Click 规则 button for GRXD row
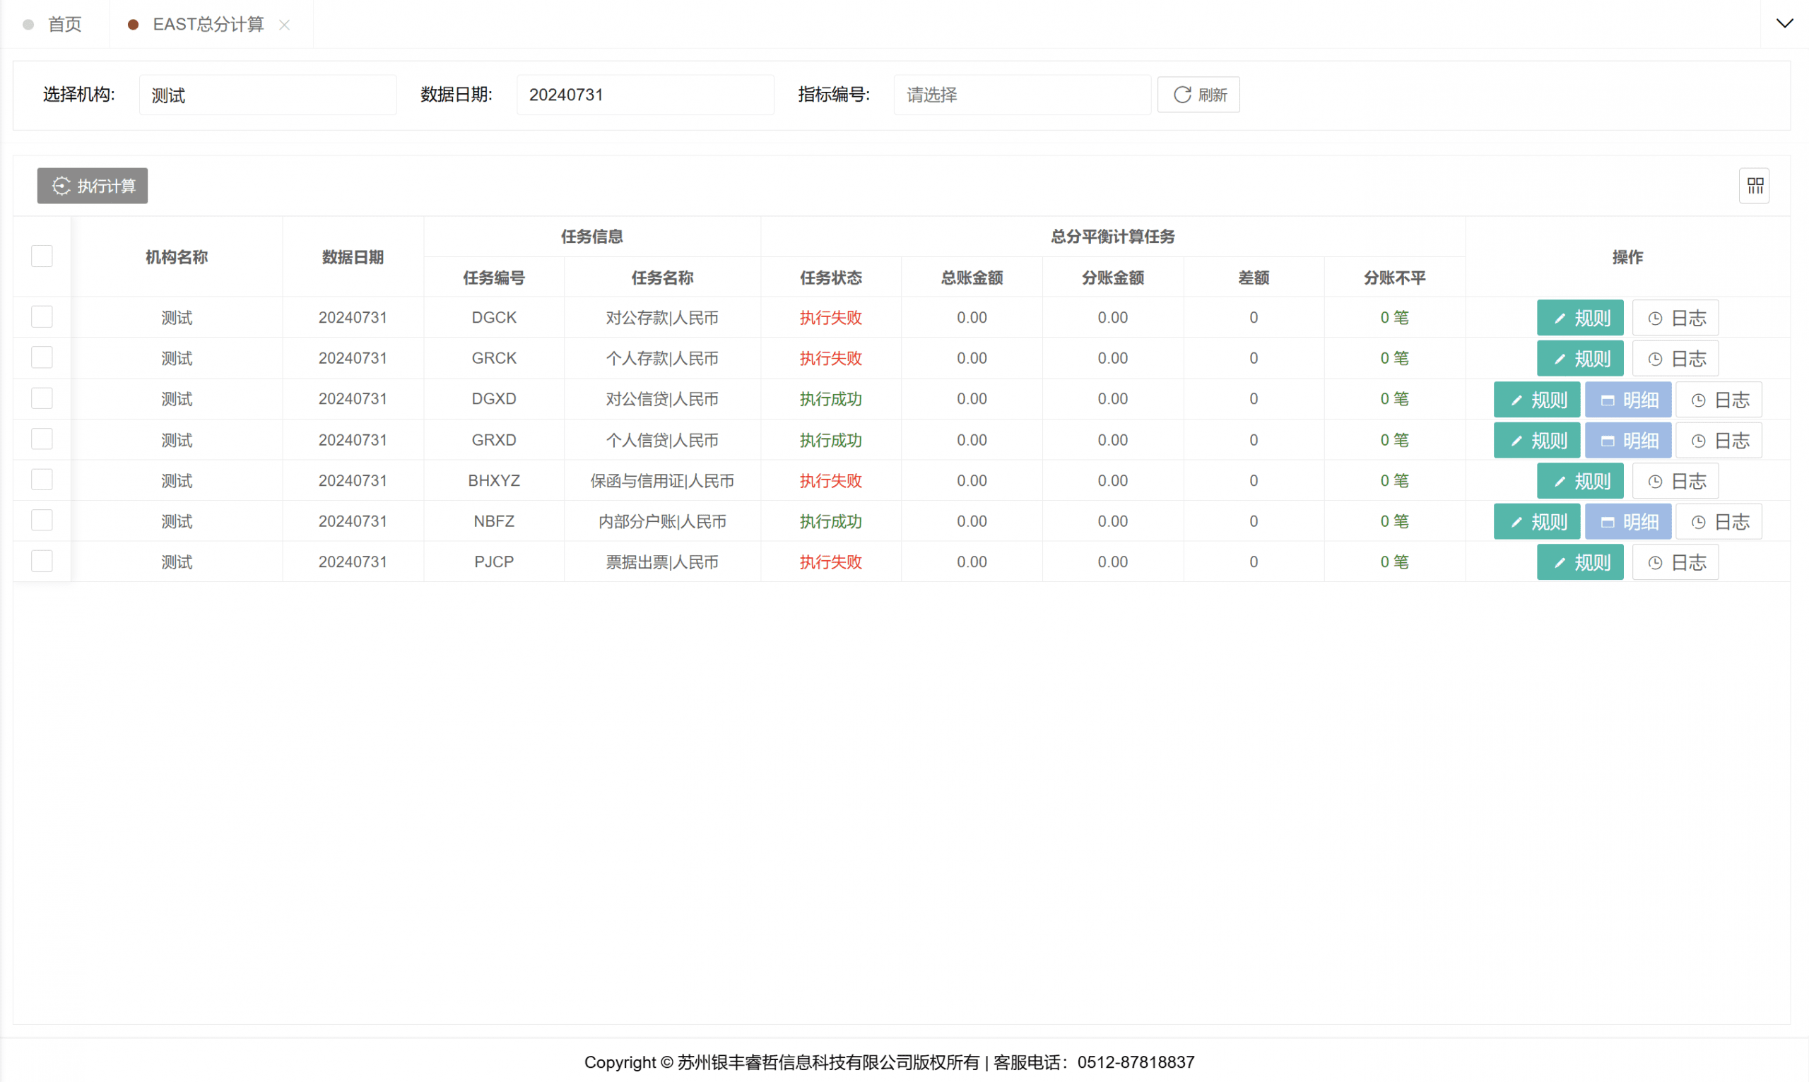 [1536, 441]
